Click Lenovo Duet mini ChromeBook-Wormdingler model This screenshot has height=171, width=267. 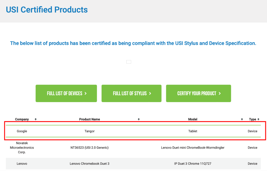(193, 148)
